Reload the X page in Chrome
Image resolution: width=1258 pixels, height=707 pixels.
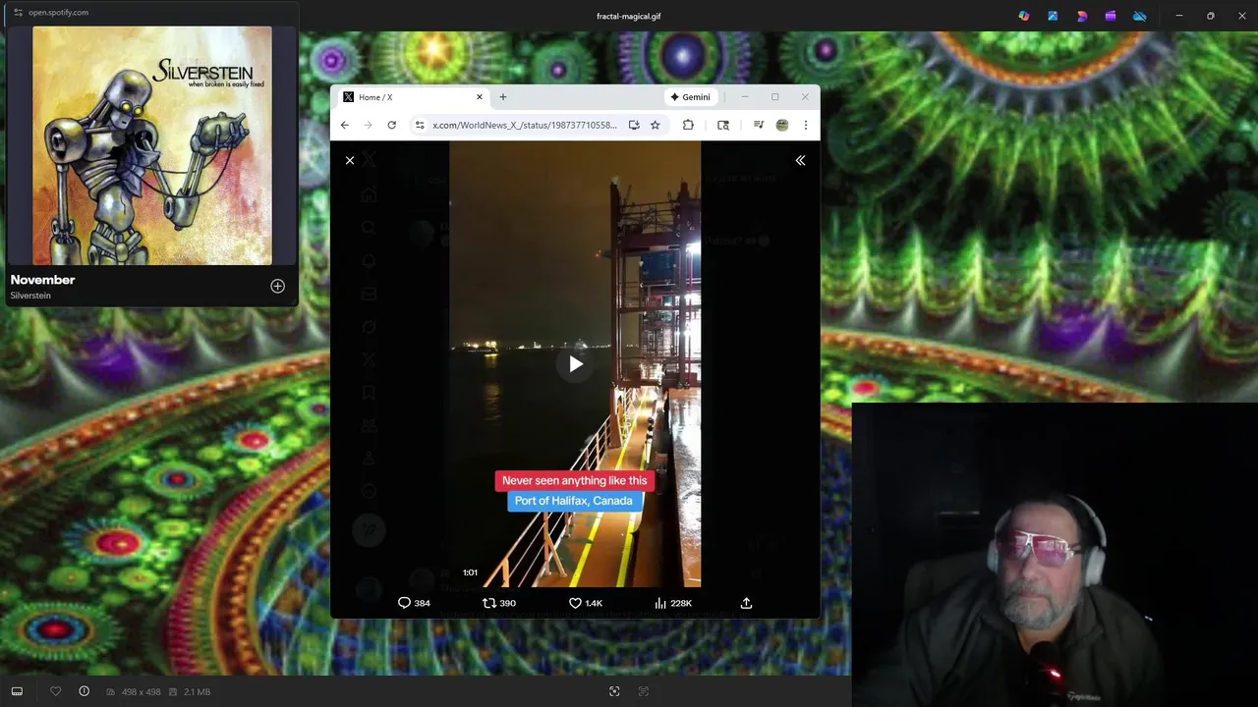pyautogui.click(x=391, y=125)
